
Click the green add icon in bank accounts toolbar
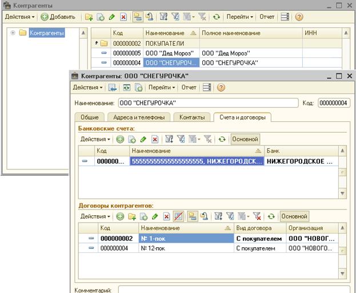coord(120,139)
